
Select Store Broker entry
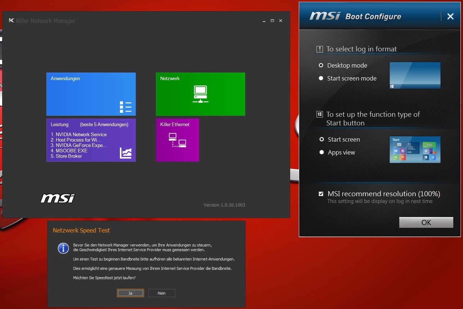[66, 156]
